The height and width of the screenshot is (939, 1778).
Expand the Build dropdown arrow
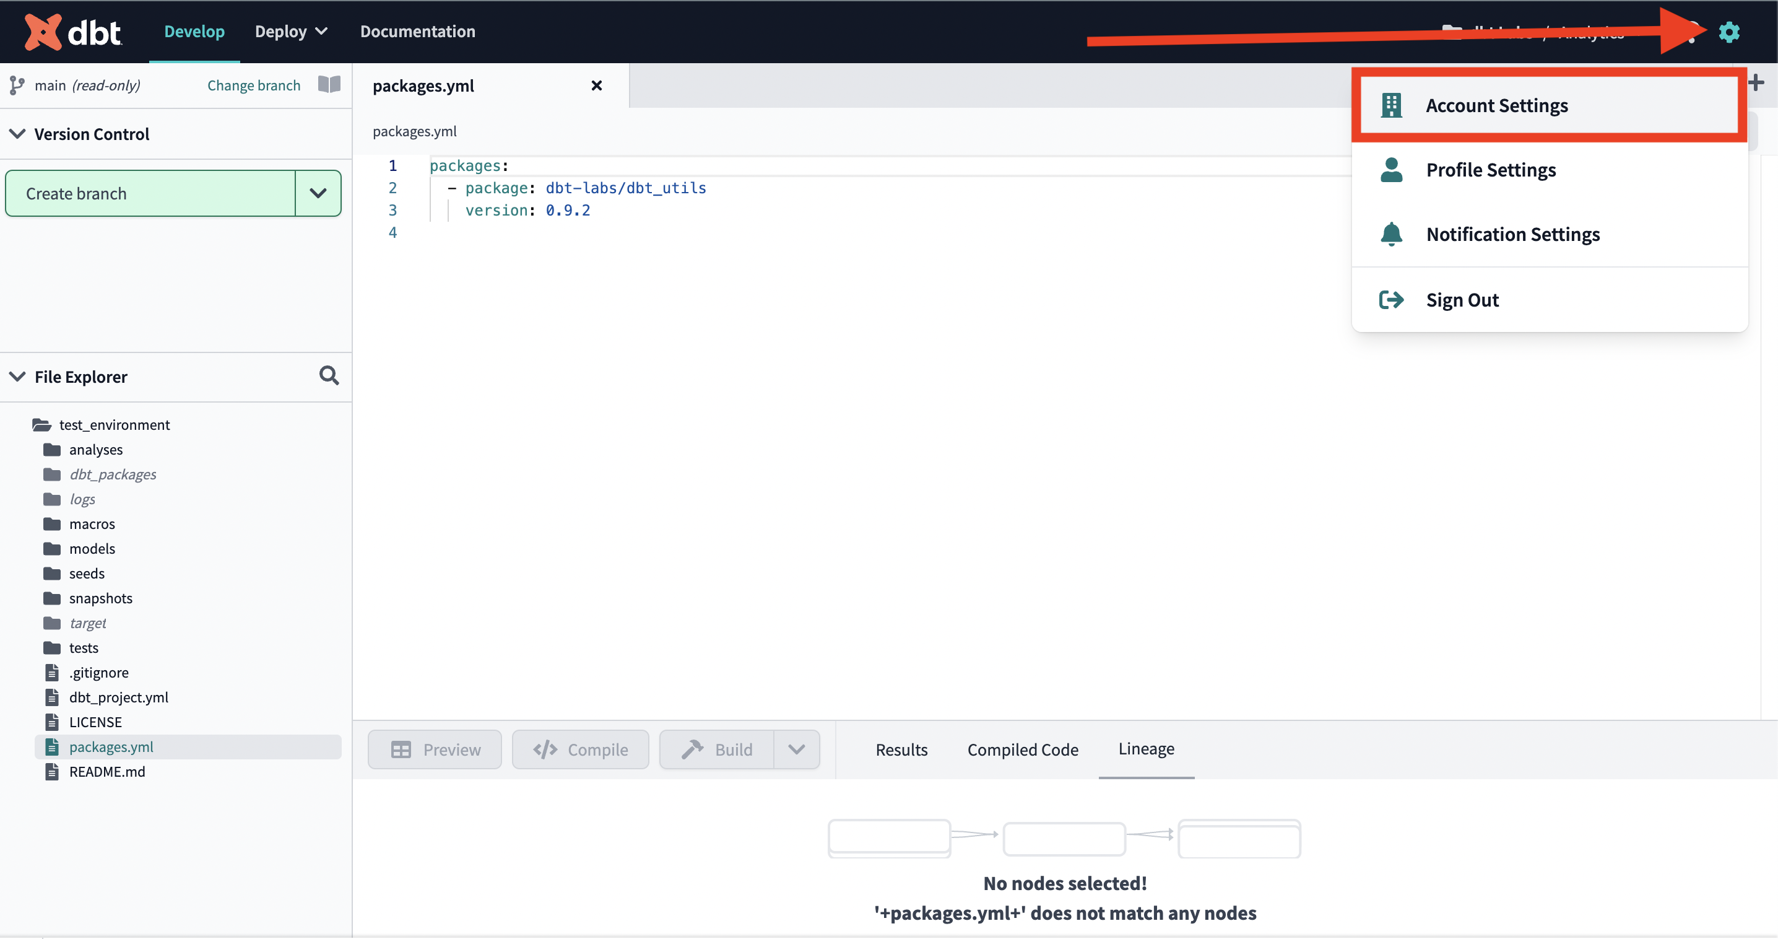tap(797, 748)
